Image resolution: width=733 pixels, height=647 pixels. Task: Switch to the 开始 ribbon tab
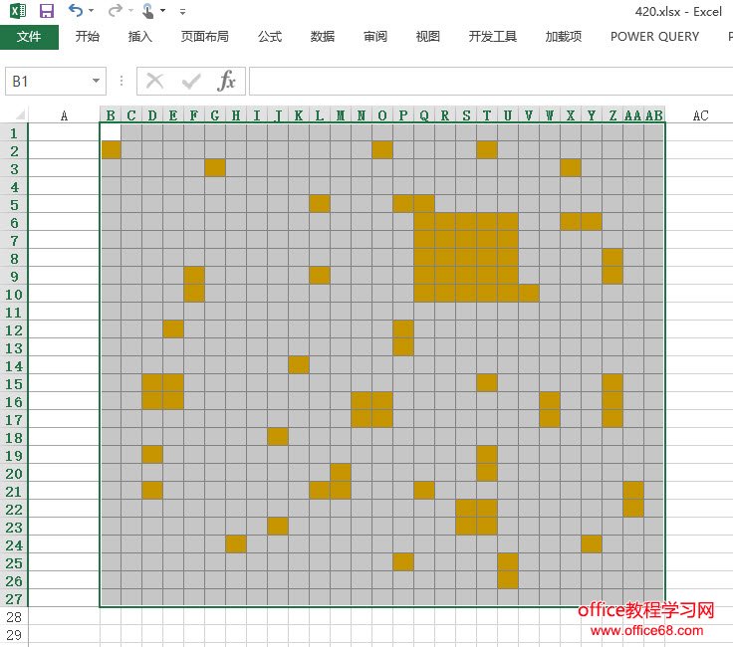click(x=88, y=37)
